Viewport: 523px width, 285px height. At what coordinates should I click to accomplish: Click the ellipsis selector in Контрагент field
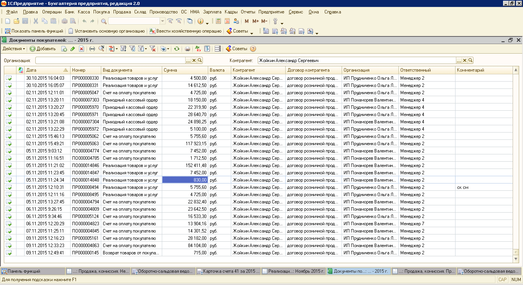(459, 60)
